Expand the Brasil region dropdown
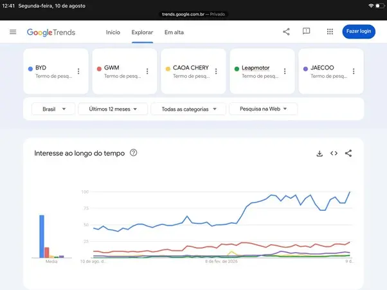387x290 pixels. pyautogui.click(x=53, y=109)
